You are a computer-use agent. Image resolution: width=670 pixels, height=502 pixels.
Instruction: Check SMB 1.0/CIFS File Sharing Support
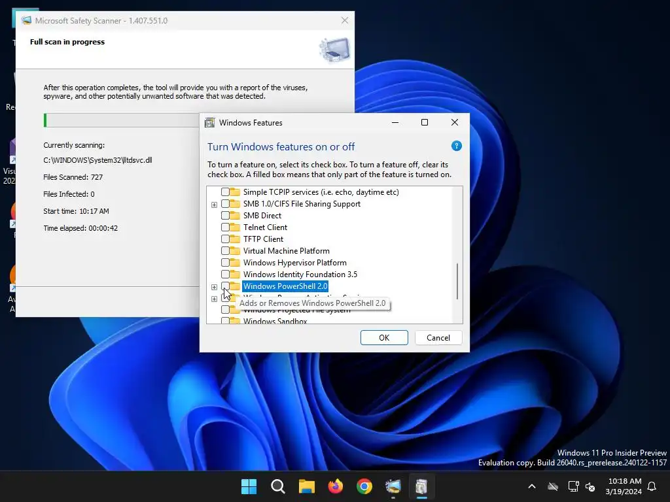click(x=225, y=204)
